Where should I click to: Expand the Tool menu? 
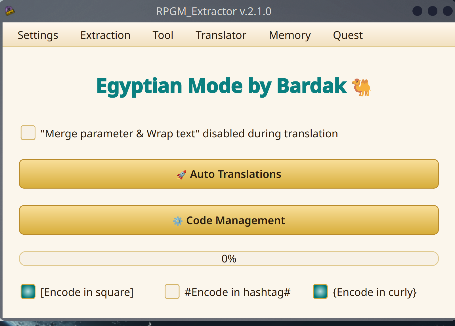coord(163,35)
